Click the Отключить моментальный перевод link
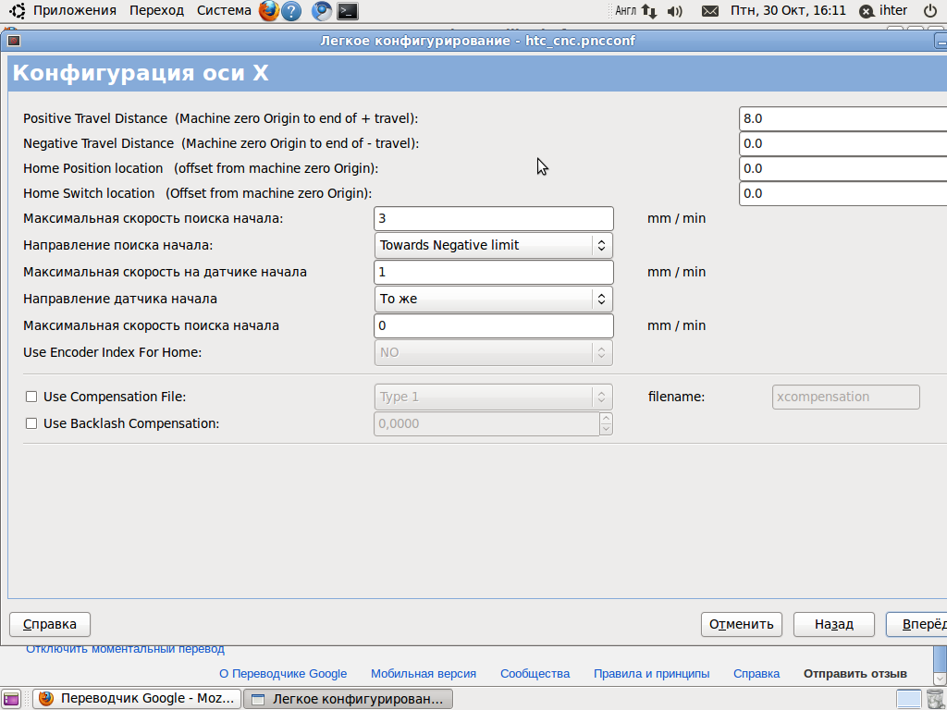 click(x=125, y=650)
